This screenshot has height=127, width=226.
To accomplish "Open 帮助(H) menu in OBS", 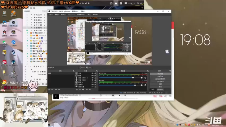I will coord(95,15).
